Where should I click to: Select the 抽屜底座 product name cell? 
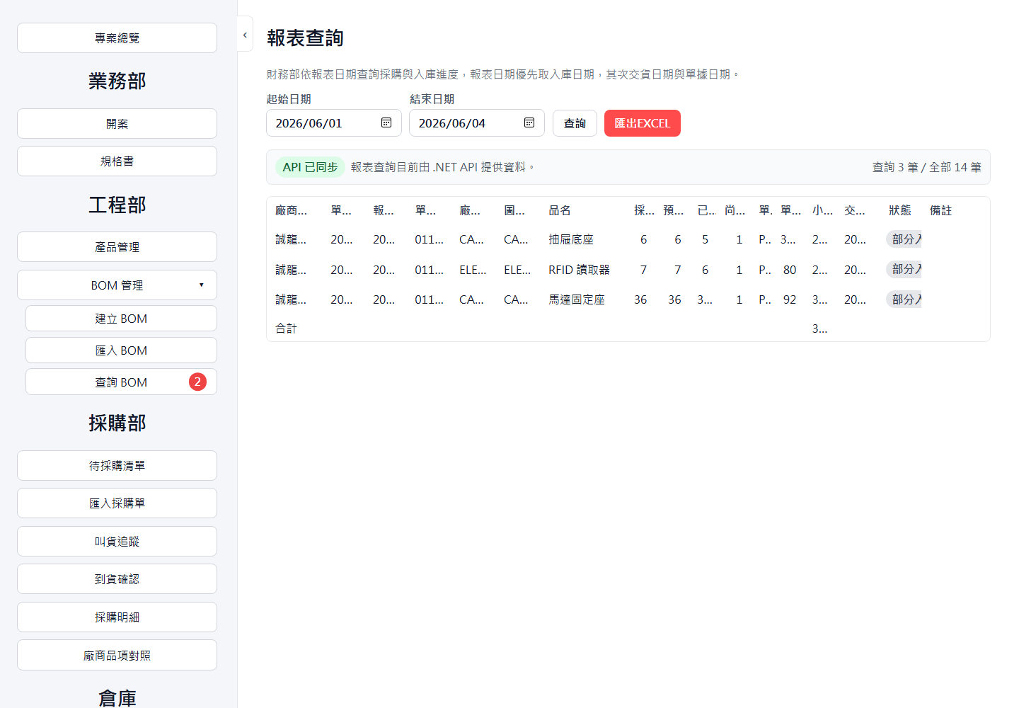point(571,239)
